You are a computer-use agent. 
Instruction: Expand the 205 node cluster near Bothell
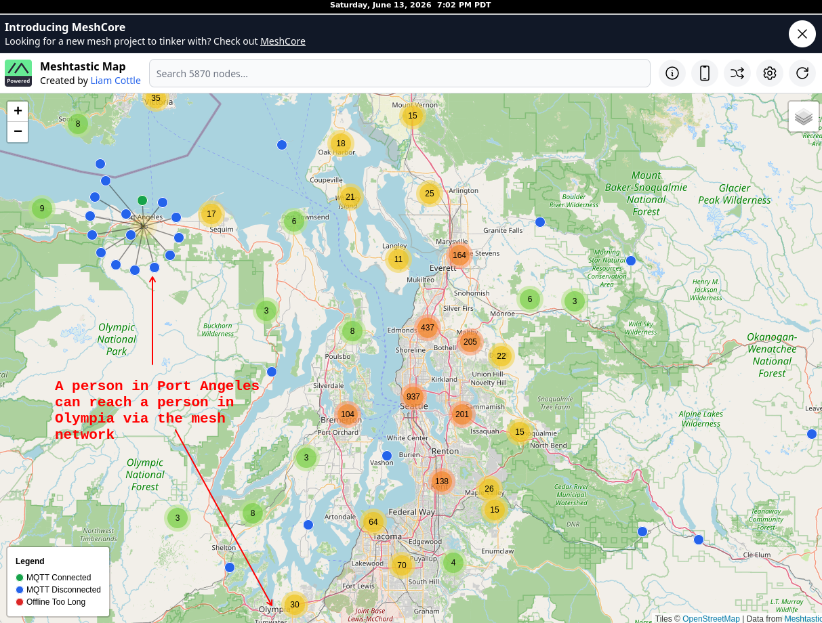click(x=470, y=342)
